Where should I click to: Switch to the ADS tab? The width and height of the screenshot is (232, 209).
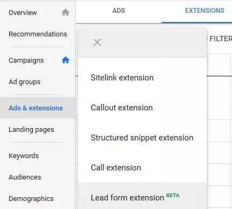click(x=119, y=11)
